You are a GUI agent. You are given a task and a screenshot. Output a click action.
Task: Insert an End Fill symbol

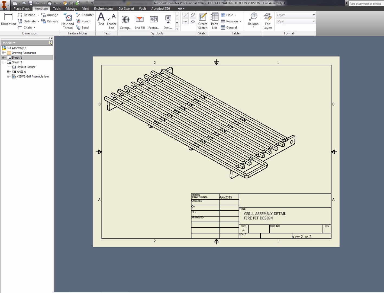coord(140,22)
